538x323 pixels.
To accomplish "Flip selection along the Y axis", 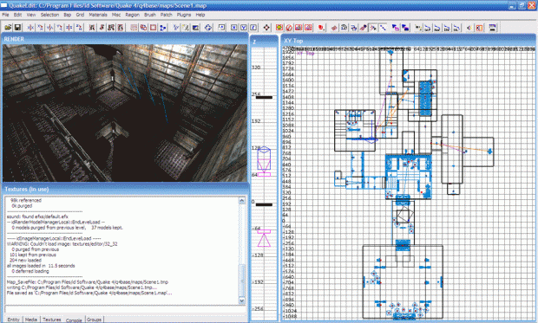I will [49, 28].
